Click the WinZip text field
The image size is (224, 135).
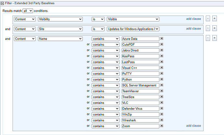(x=141, y=115)
